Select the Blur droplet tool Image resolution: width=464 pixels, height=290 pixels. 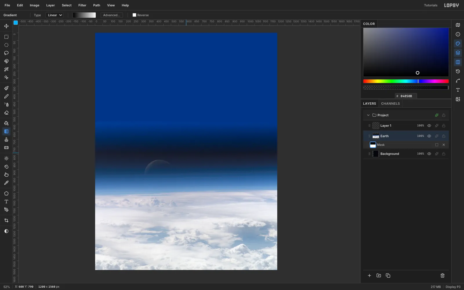coord(6,166)
